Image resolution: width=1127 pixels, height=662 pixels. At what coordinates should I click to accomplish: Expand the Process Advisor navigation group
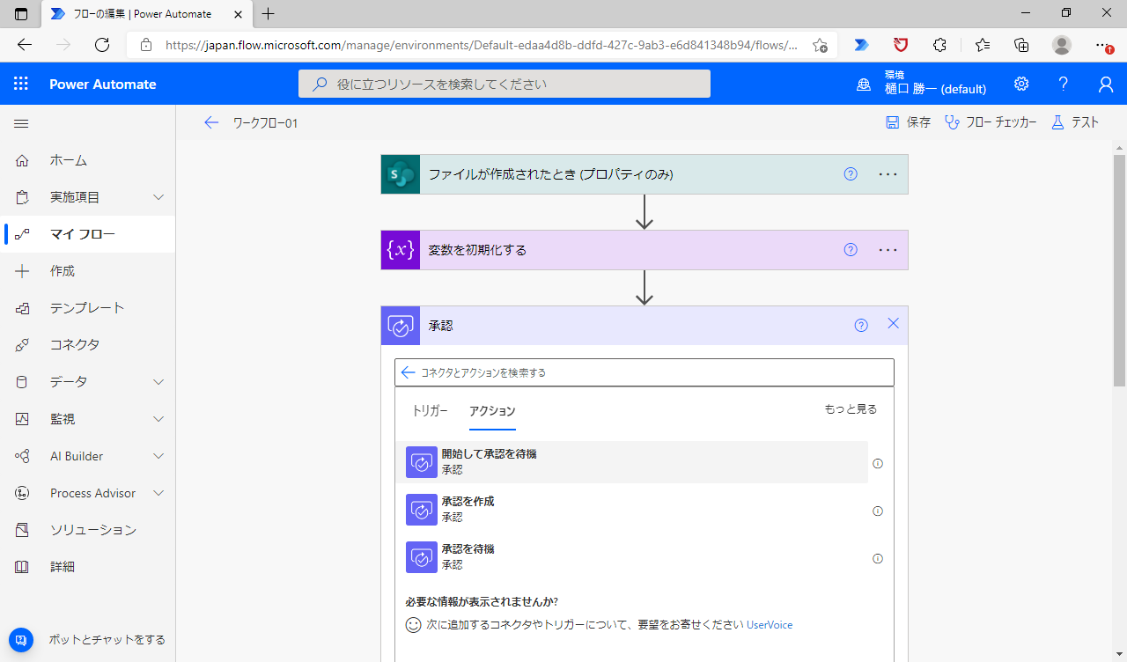tap(158, 493)
